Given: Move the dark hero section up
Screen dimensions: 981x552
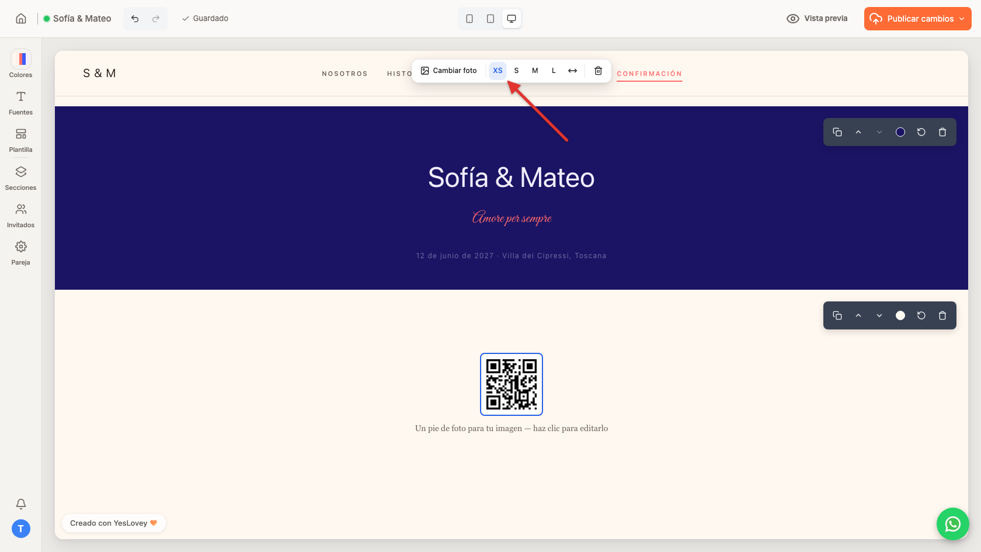Looking at the screenshot, I should click(858, 132).
